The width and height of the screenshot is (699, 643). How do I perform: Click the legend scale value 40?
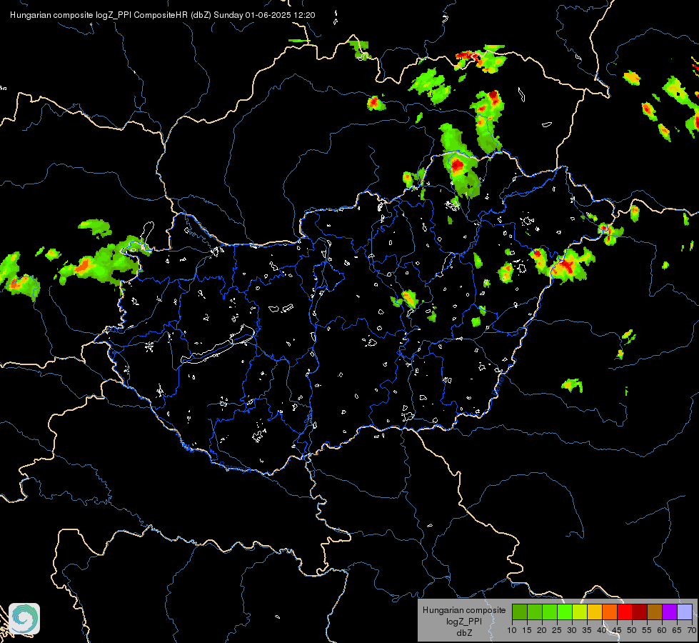[x=602, y=630]
